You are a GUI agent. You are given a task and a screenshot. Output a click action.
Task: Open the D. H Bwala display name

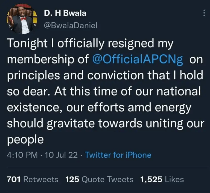pos(60,13)
